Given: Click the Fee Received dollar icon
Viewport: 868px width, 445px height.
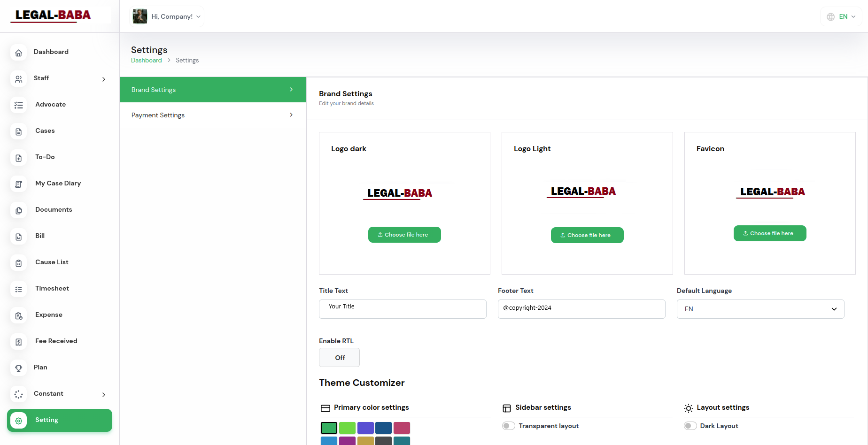Looking at the screenshot, I should (x=19, y=342).
